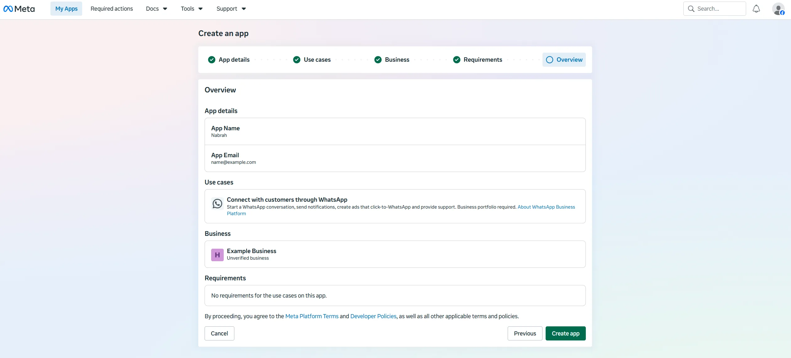Go to the App details step
791x358 pixels.
[x=234, y=60]
